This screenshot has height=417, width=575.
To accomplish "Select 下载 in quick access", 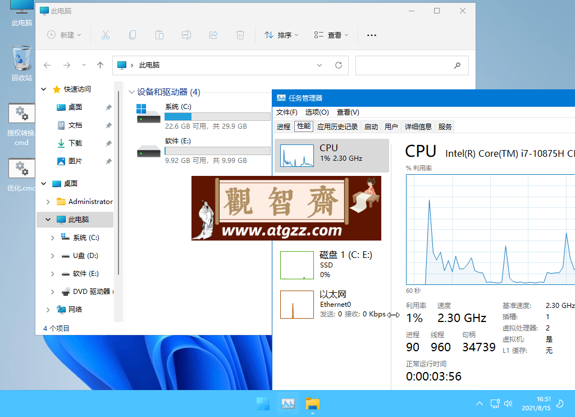I will (x=75, y=143).
